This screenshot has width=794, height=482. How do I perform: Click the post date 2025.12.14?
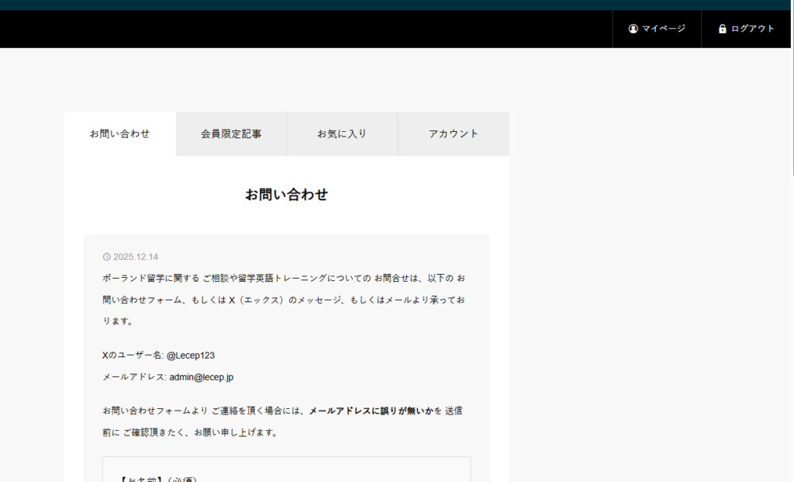[136, 257]
